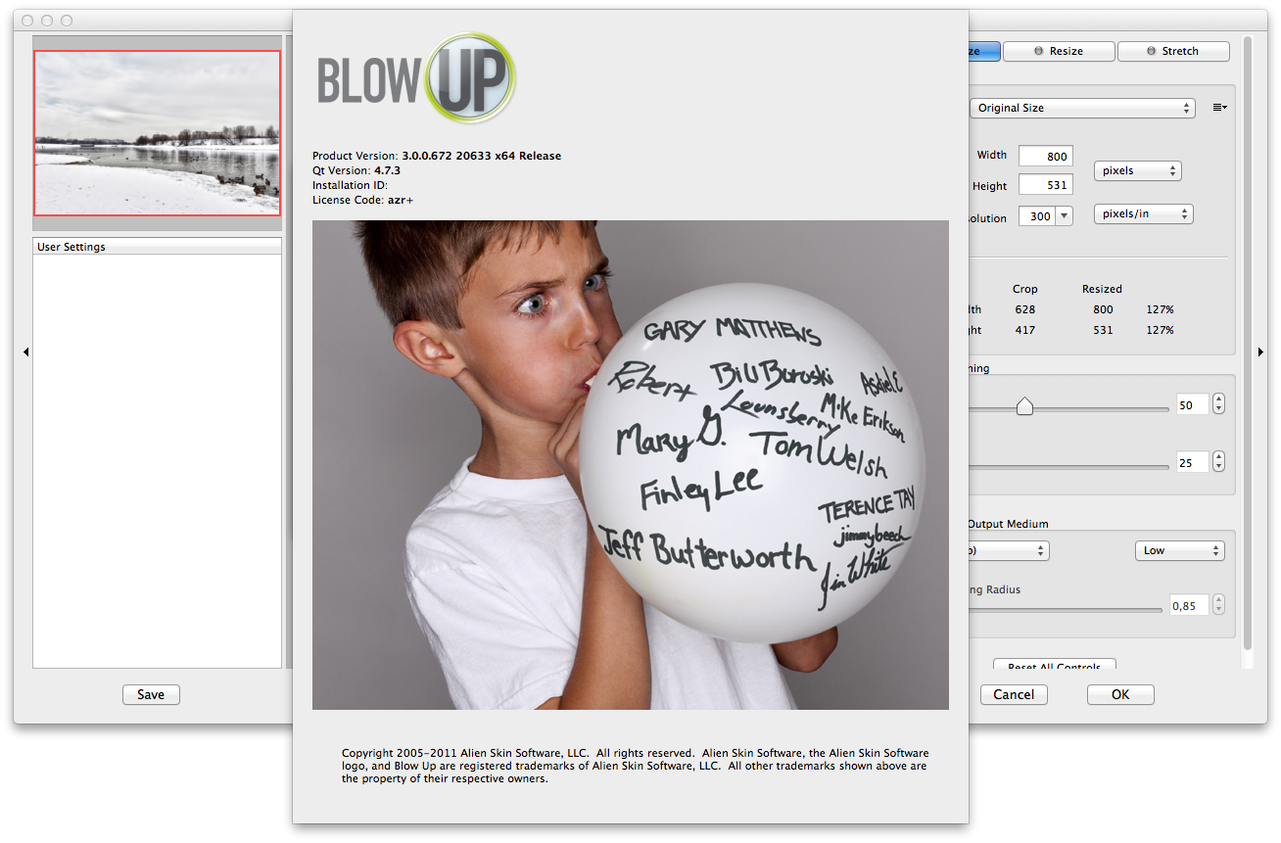The image size is (1281, 843).
Task: Open the preset options list menu icon
Action: tap(1219, 108)
